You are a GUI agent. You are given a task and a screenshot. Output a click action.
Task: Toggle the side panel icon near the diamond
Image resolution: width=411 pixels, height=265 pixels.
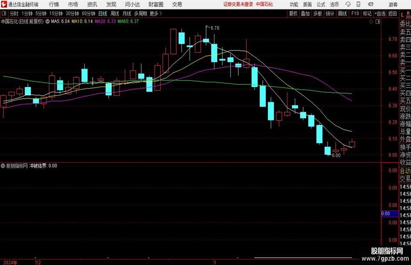coord(378,21)
